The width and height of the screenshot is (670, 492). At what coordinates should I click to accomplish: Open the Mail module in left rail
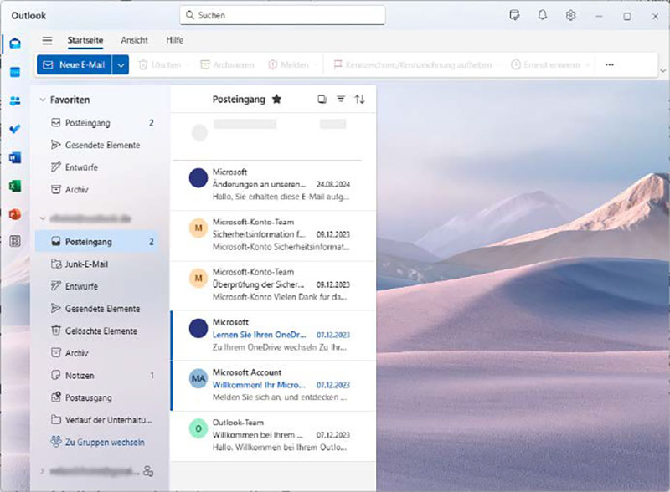tap(15, 44)
